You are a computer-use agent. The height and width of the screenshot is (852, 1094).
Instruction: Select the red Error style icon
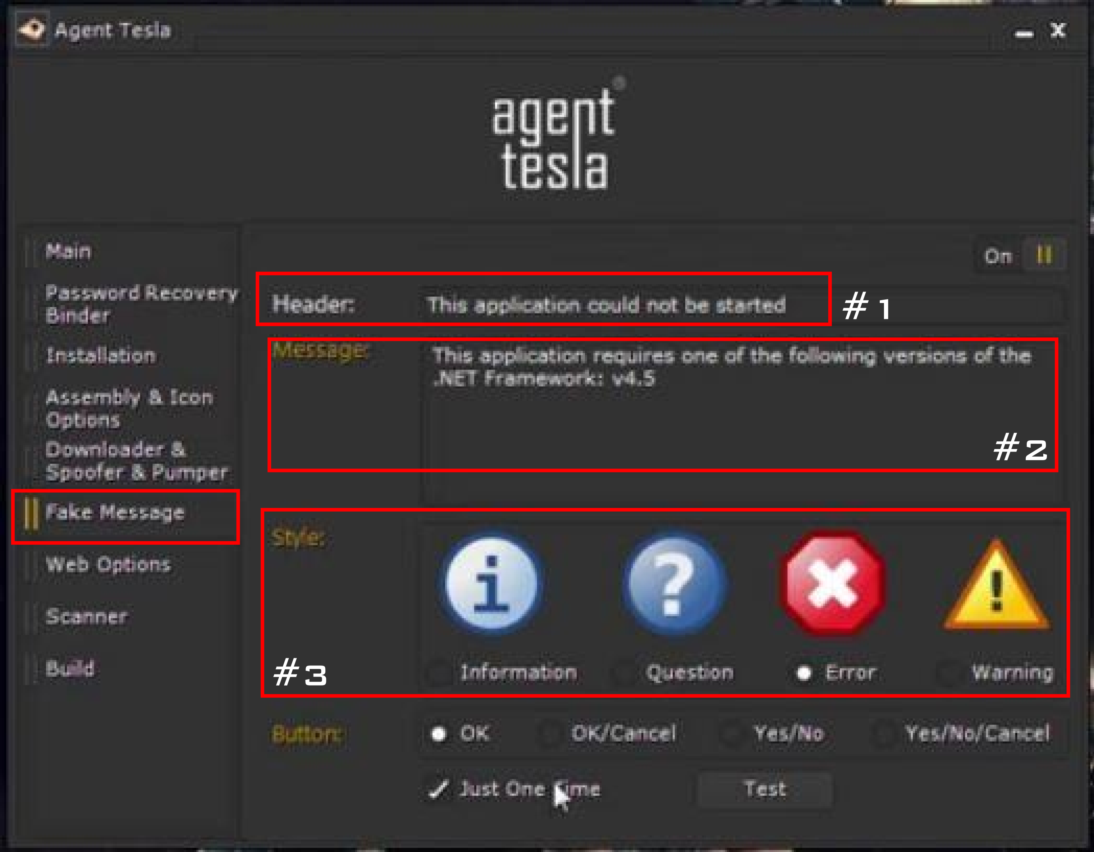[833, 584]
